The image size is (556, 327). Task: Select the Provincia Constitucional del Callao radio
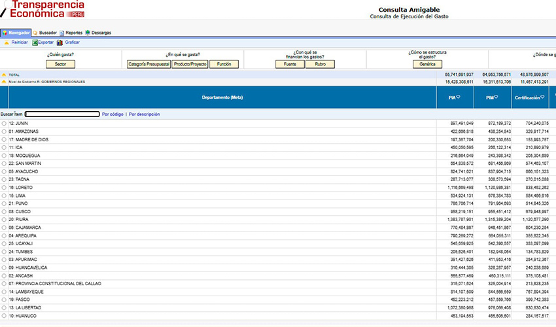tap(4, 284)
